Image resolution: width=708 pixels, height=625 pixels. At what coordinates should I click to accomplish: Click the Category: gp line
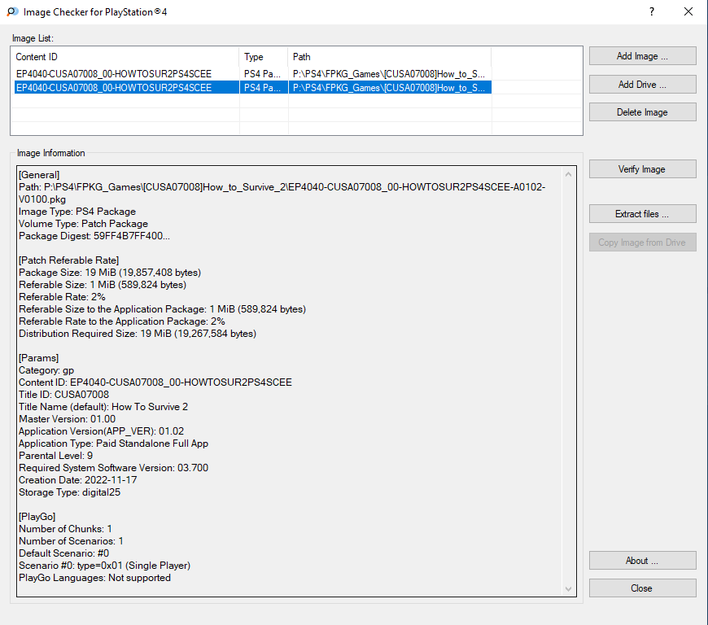[46, 369]
